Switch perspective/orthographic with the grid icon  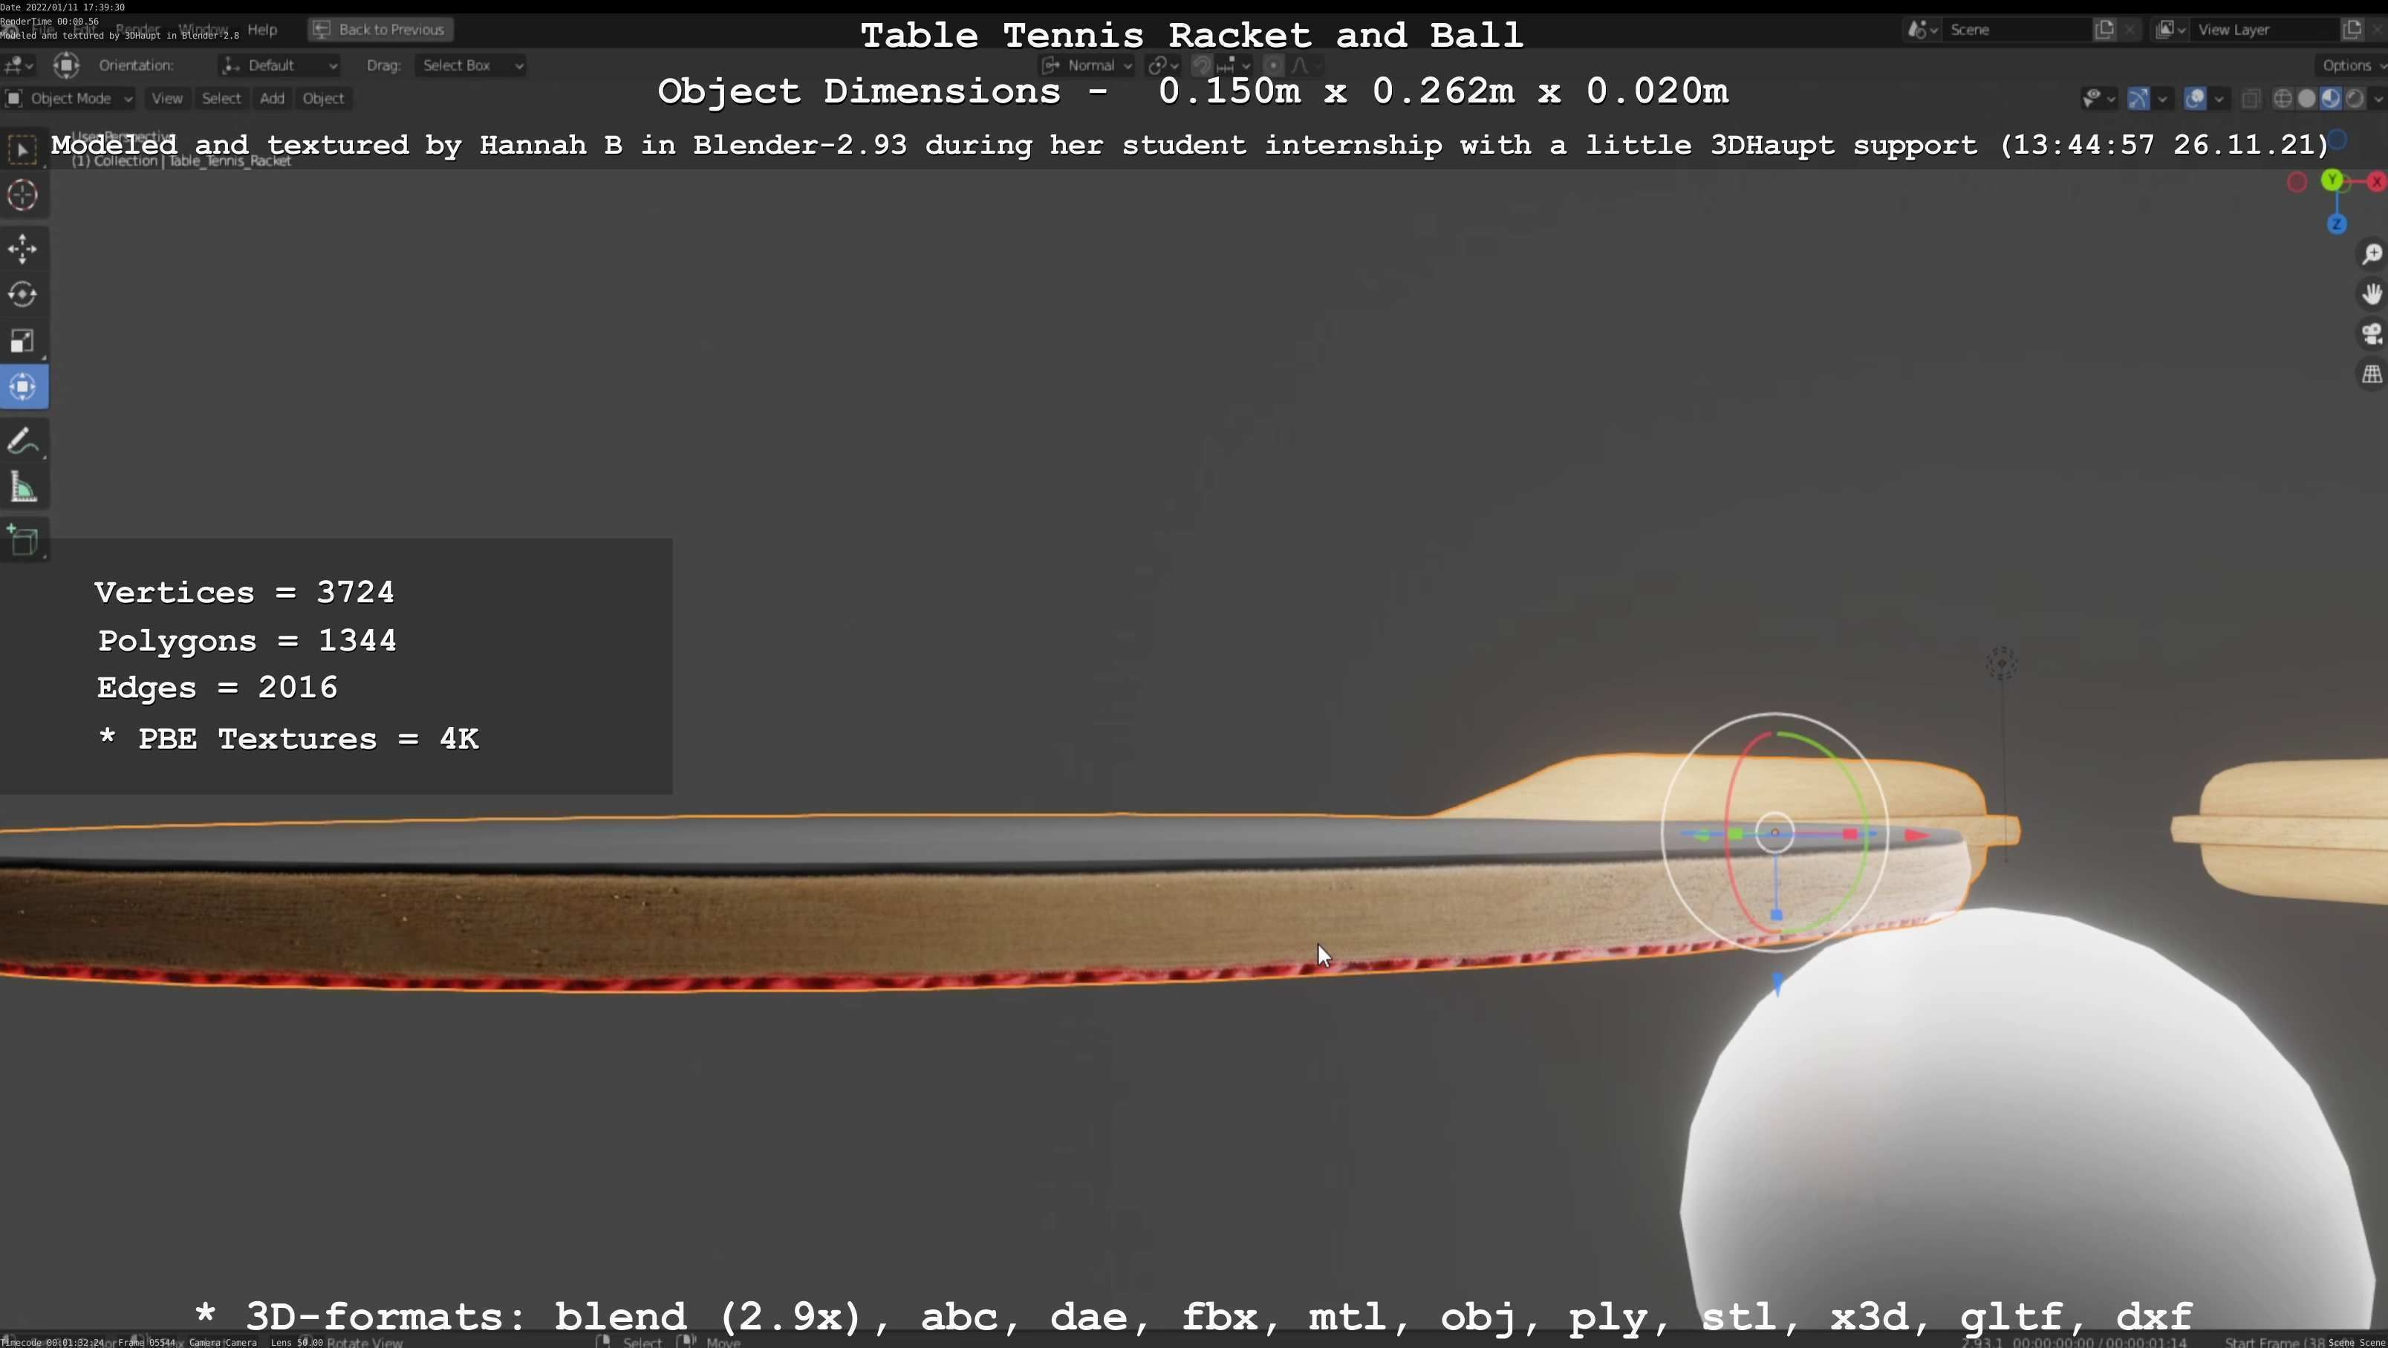[x=2372, y=374]
